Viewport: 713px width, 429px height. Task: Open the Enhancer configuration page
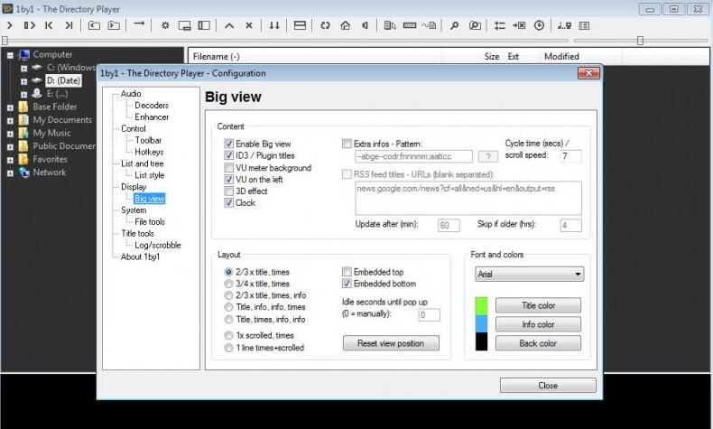click(152, 117)
